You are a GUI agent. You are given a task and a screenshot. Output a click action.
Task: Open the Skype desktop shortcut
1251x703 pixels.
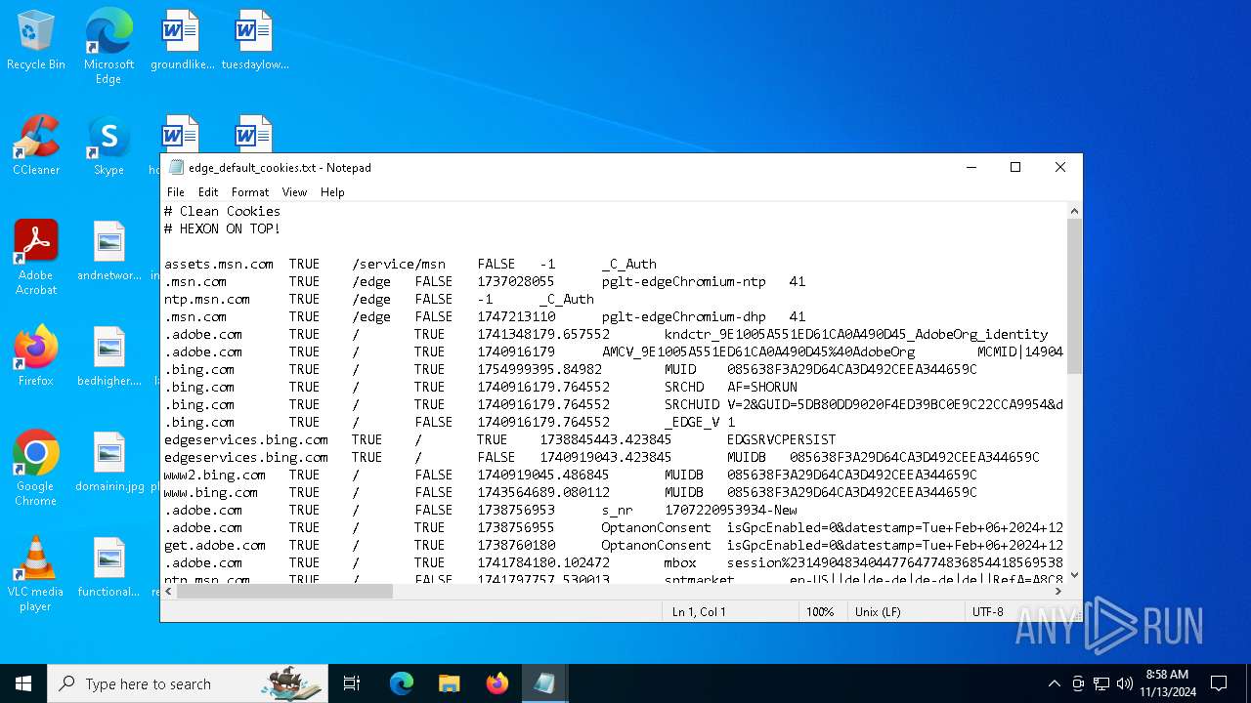pyautogui.click(x=108, y=146)
